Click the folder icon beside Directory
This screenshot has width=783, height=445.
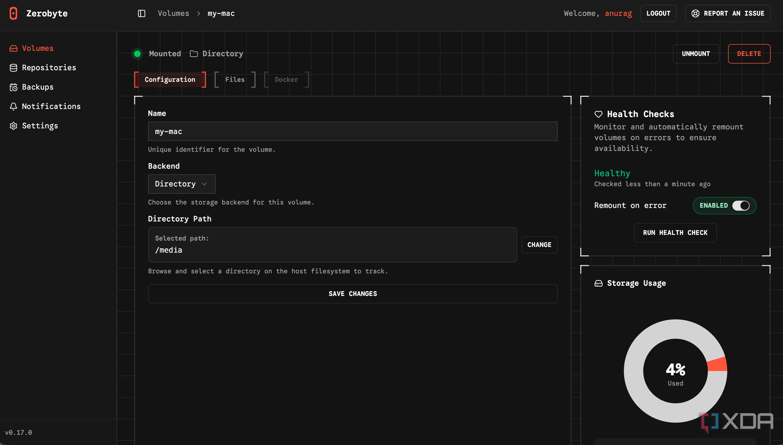[x=194, y=54]
